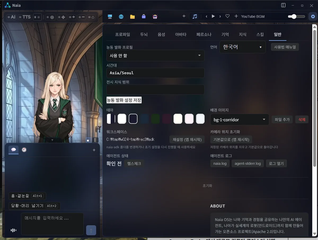
Task: Select the dark green theme swatch
Action: tap(156, 119)
